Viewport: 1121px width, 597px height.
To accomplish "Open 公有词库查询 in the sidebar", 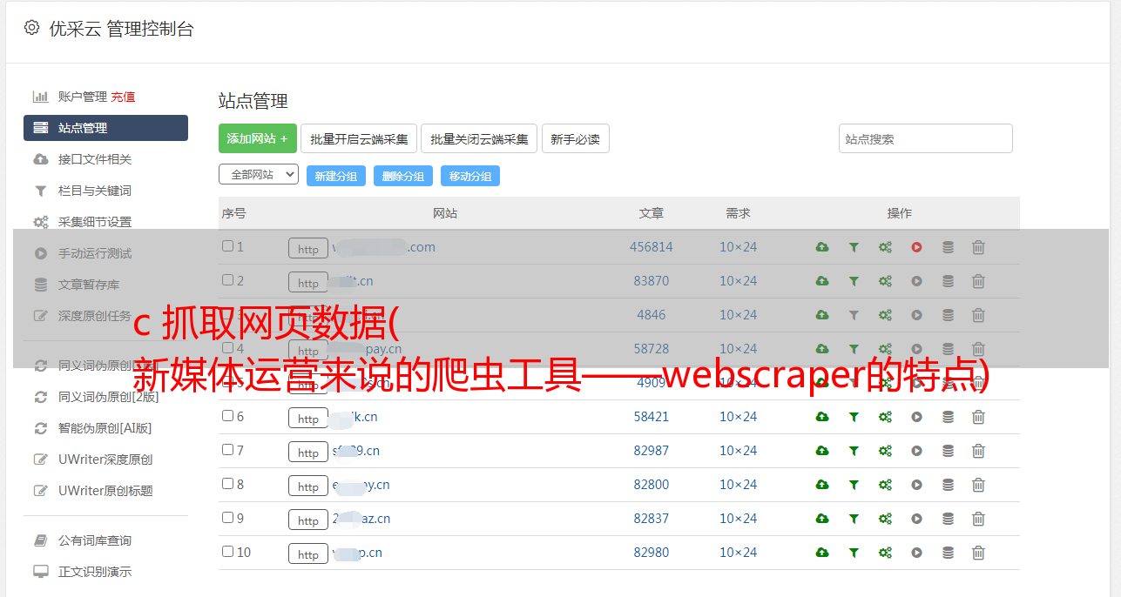I will pyautogui.click(x=95, y=540).
